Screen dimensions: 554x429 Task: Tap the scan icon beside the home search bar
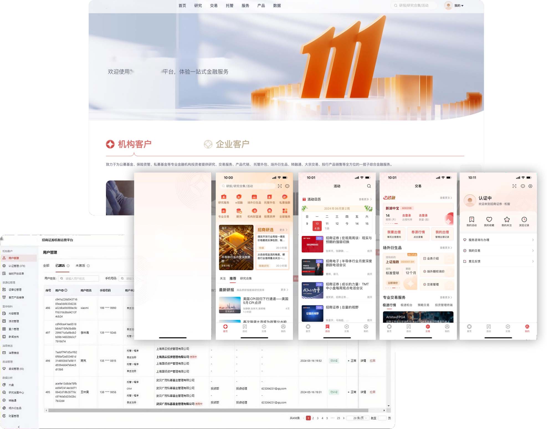coord(280,186)
